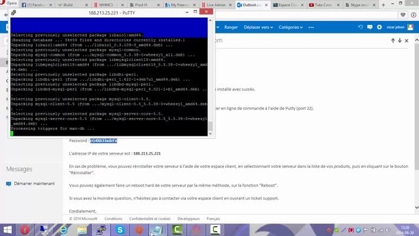Open Confidentialité et cookies footer link
The image size is (419, 236).
(150, 218)
